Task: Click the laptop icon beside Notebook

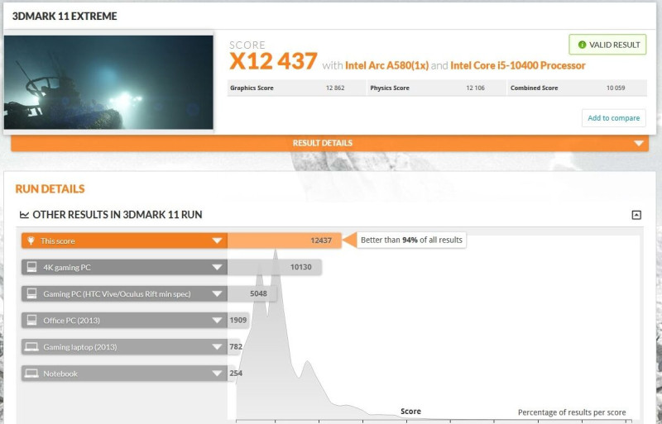Action: coord(31,374)
